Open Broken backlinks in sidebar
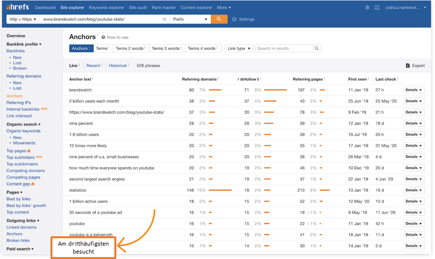The image size is (435, 259). pyautogui.click(x=20, y=69)
